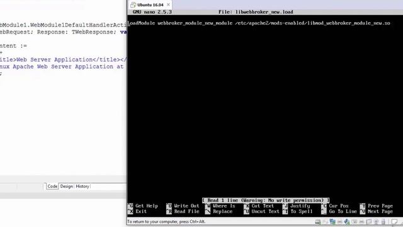Close the Ubuntu 16.04 VM tab

[x=168, y=4]
